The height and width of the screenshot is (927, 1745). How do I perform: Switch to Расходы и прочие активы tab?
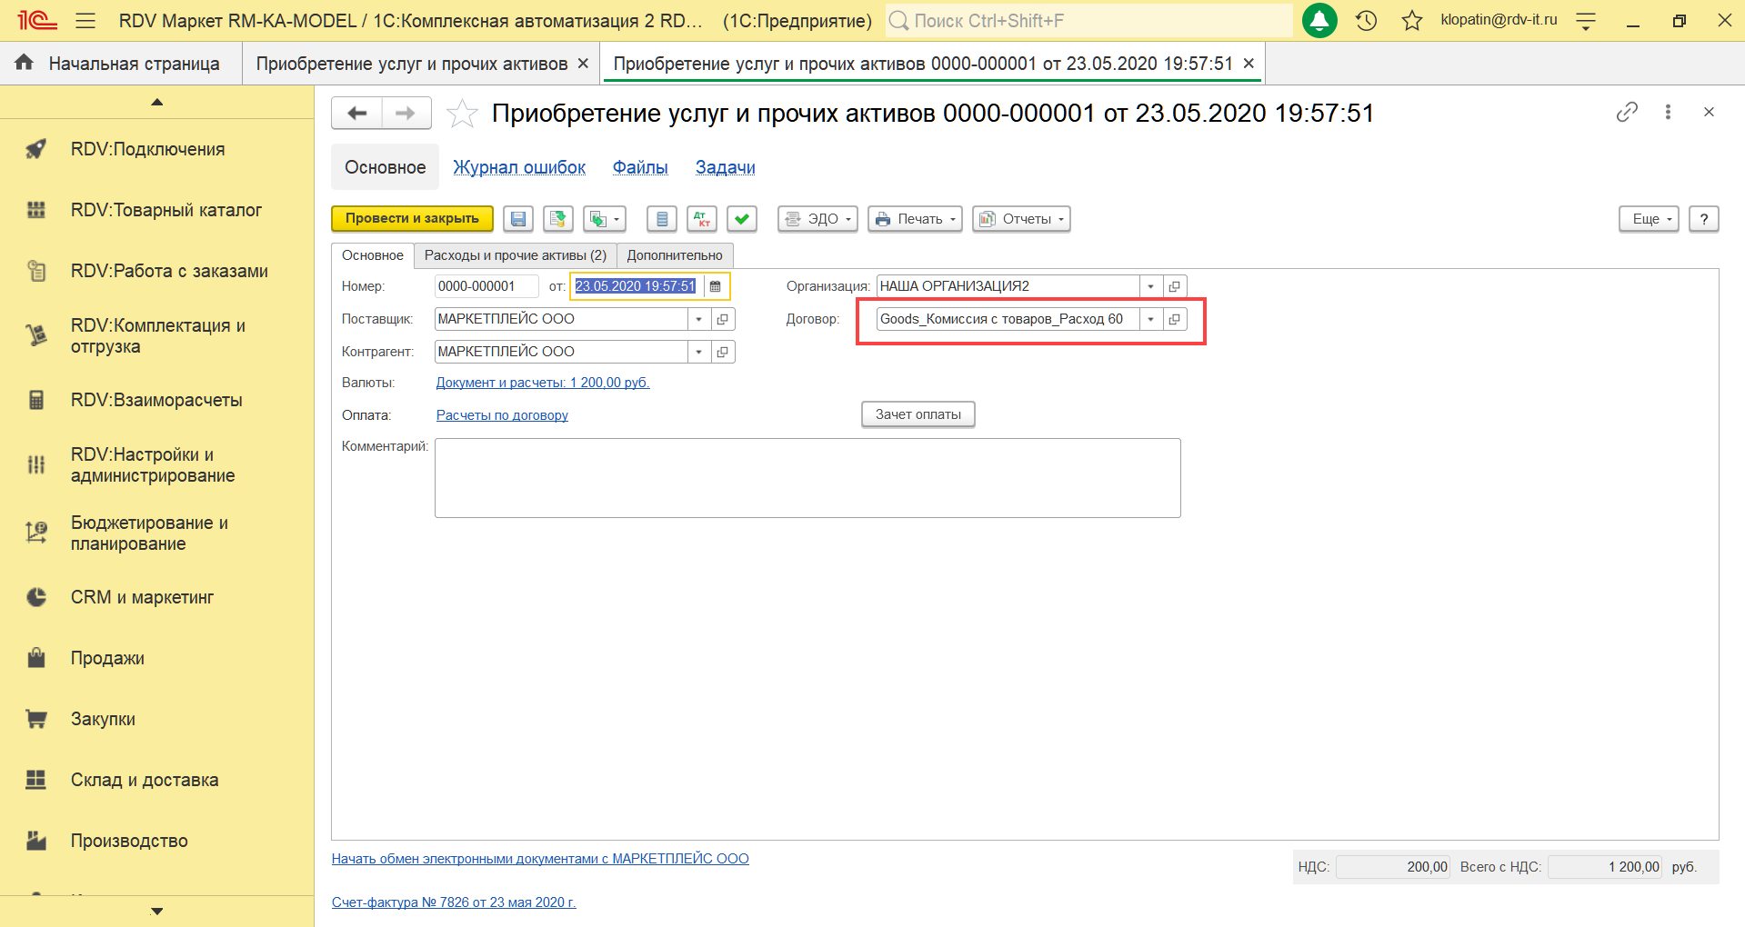(515, 255)
